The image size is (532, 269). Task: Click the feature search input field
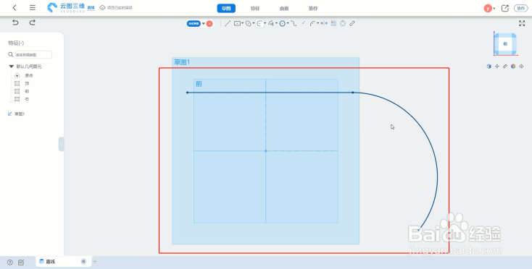(33, 54)
